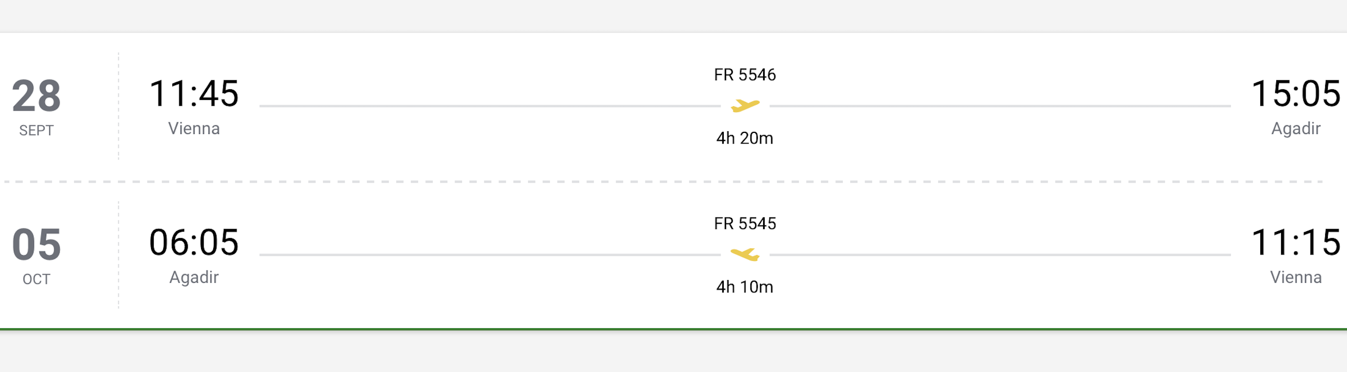
Task: Click the SEPT month label
Action: point(36,131)
